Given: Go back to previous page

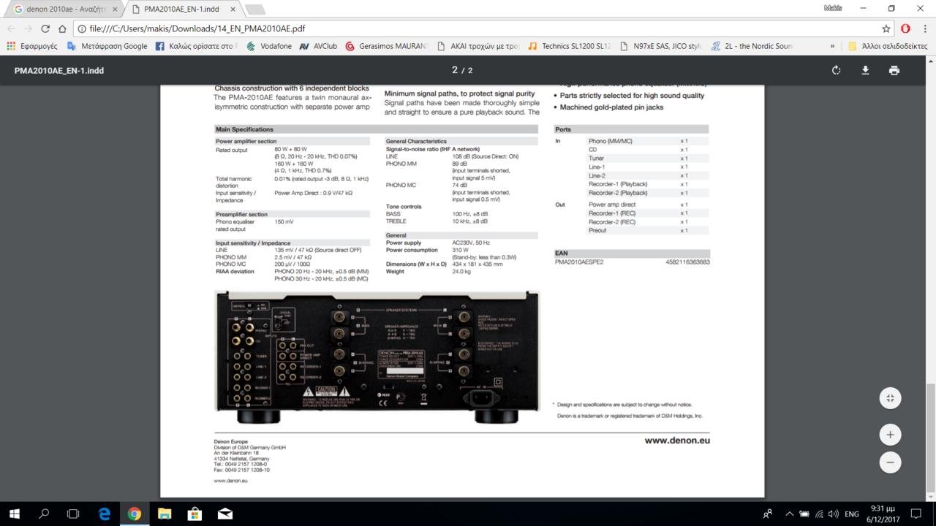Looking at the screenshot, I should (11, 28).
